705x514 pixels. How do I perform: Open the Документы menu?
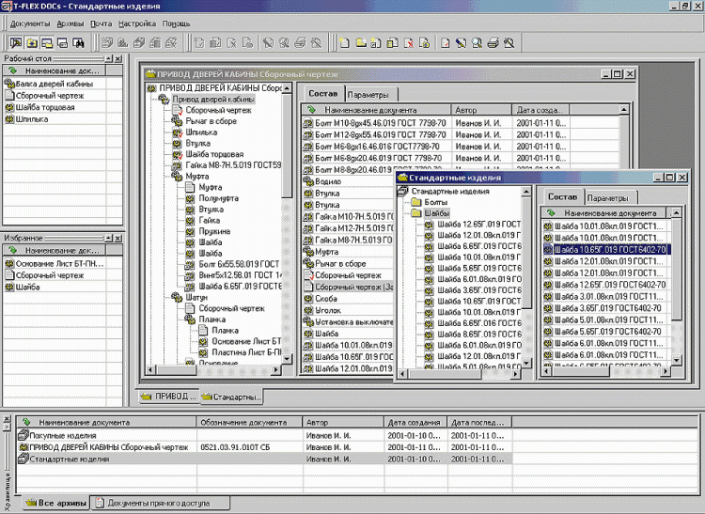pyautogui.click(x=30, y=23)
